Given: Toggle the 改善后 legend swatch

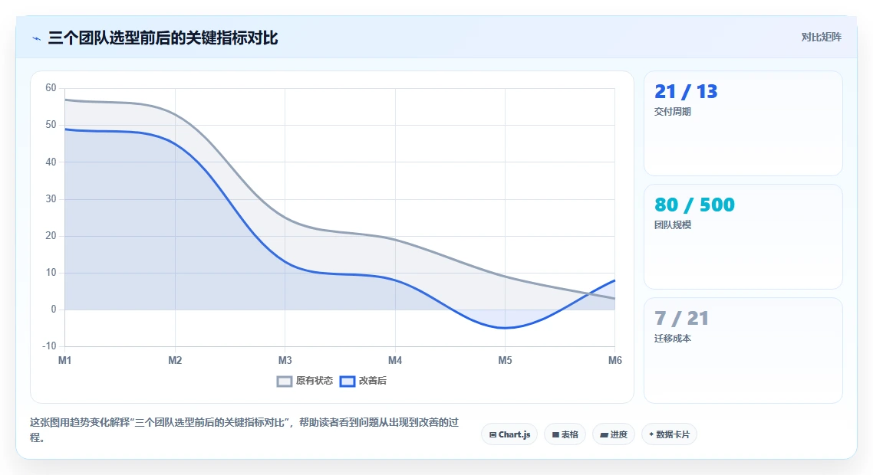Looking at the screenshot, I should tap(348, 381).
